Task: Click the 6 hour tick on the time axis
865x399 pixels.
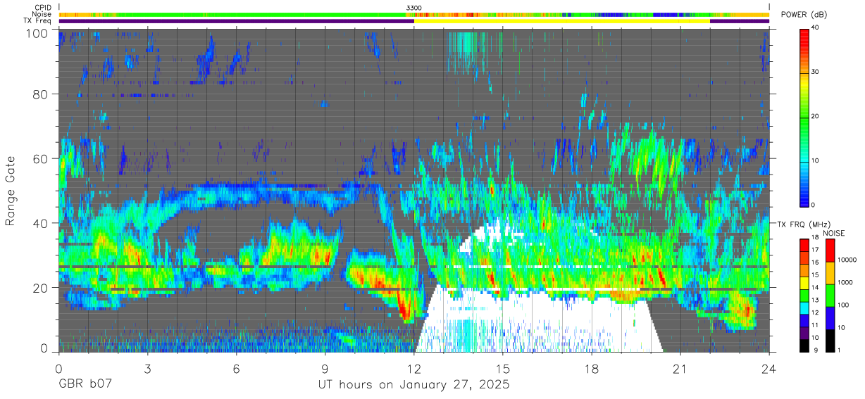Action: (237, 368)
